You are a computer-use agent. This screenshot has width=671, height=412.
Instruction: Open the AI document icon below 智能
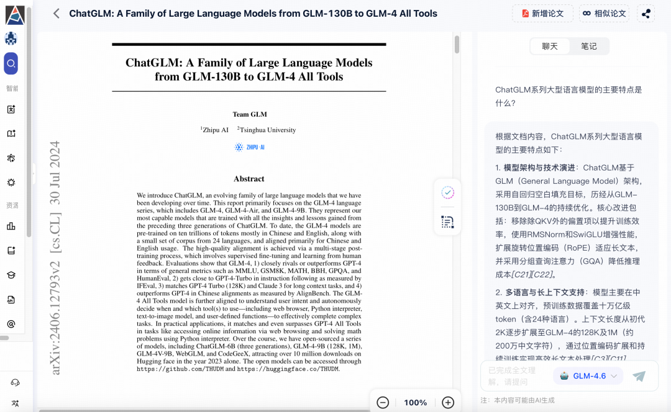click(x=11, y=109)
